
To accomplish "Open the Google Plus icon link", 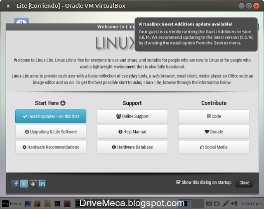I will tap(33, 183).
